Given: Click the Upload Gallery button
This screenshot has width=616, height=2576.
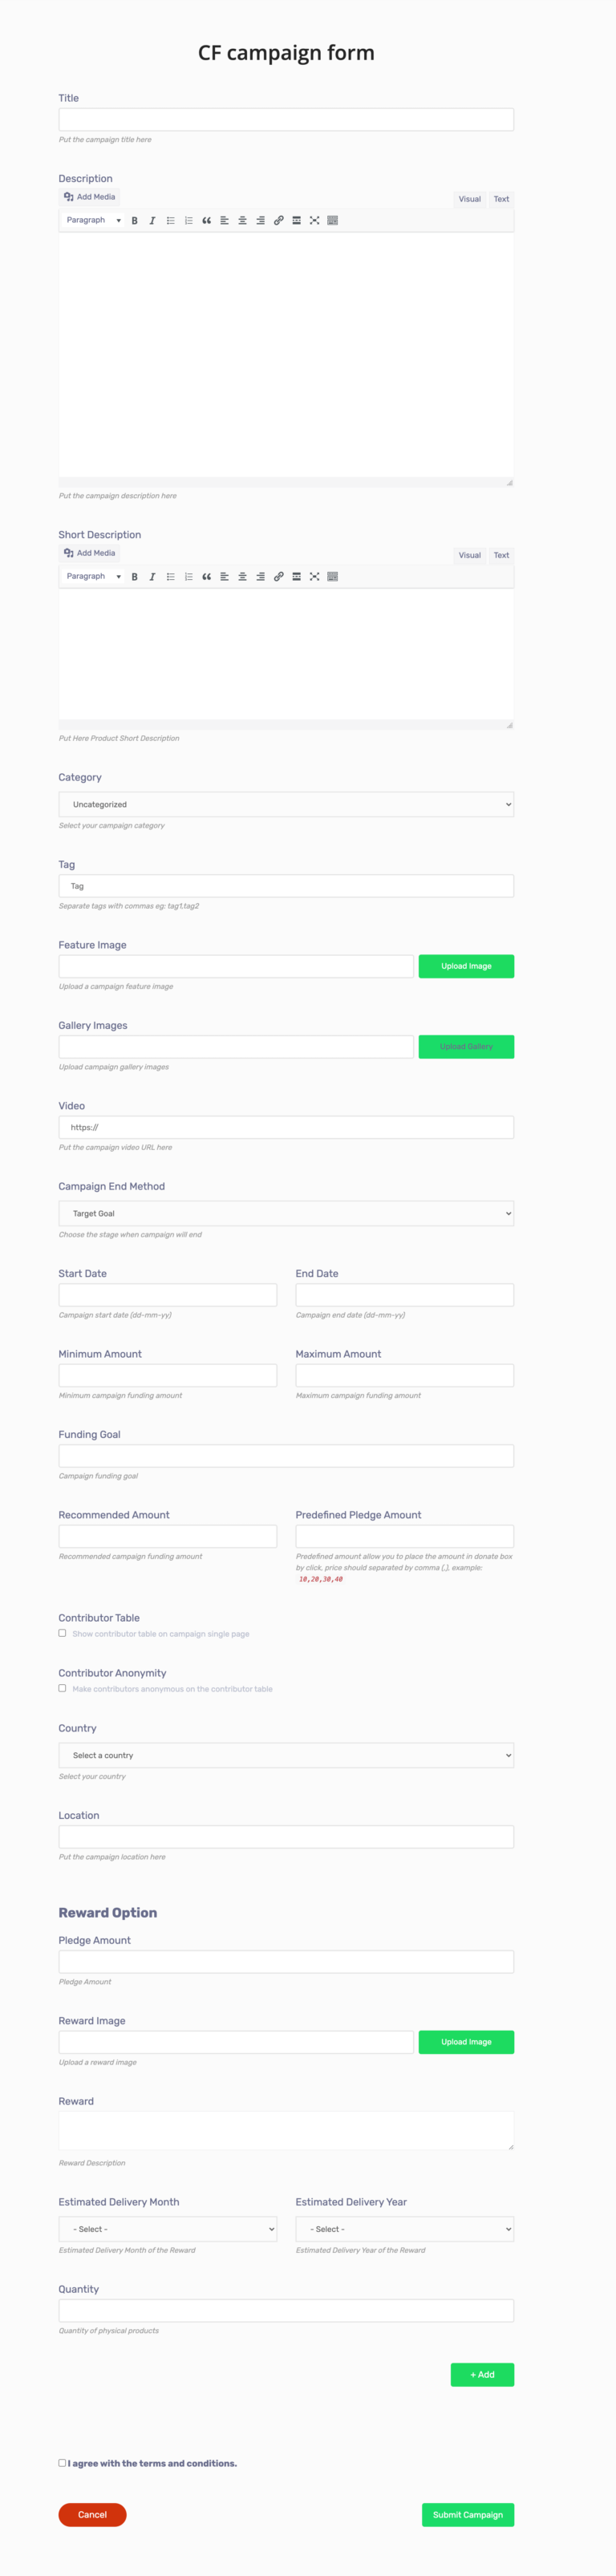Looking at the screenshot, I should click(x=467, y=1046).
